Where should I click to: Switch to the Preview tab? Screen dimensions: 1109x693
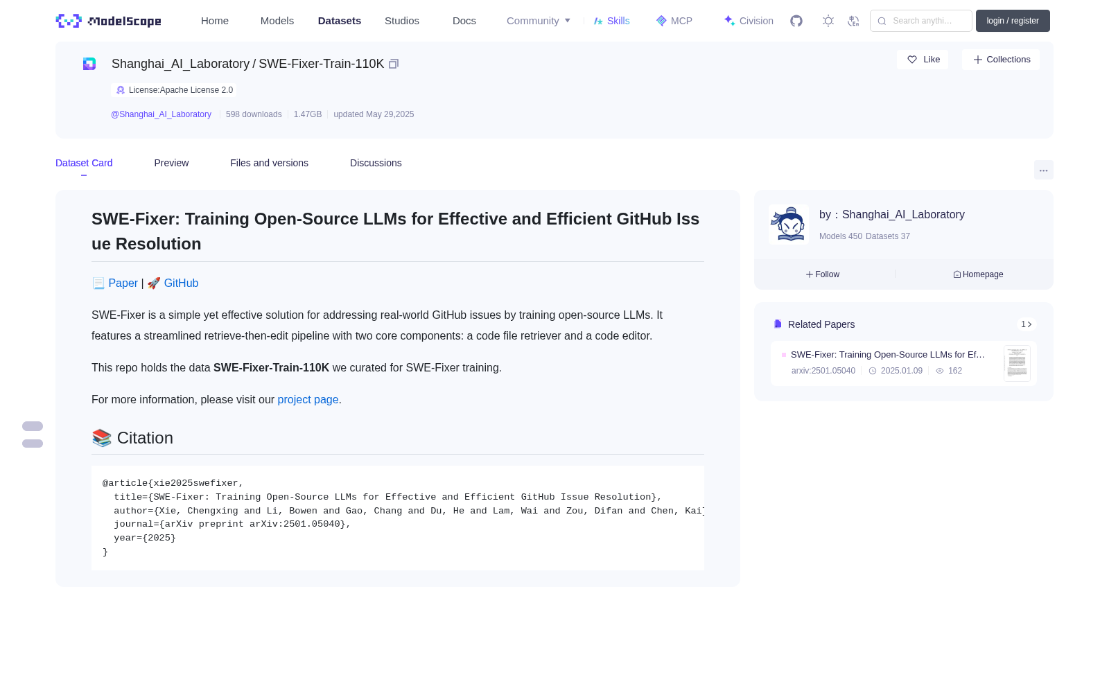pyautogui.click(x=171, y=163)
